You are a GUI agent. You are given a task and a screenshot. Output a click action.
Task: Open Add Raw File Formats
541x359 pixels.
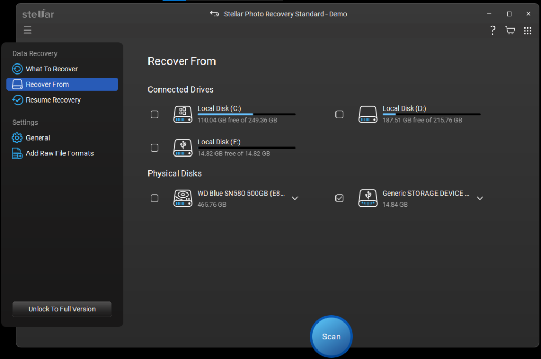(x=62, y=153)
